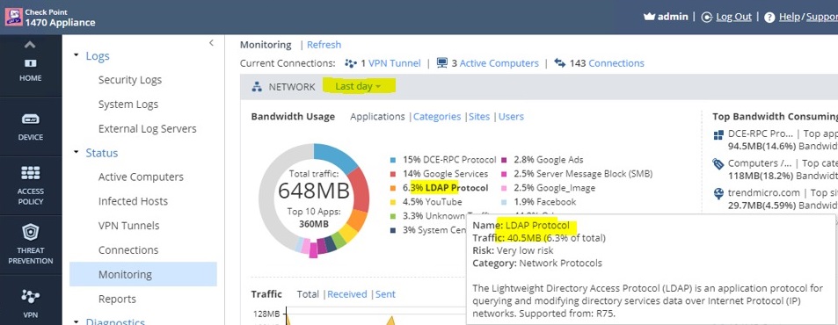Open the DEVICE section icon
Viewport: 838px width, 325px height.
click(x=31, y=119)
